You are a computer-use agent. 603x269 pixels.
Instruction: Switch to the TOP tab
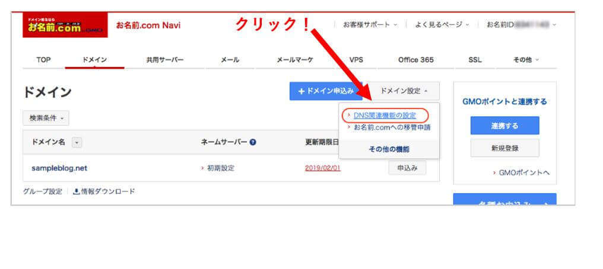43,60
